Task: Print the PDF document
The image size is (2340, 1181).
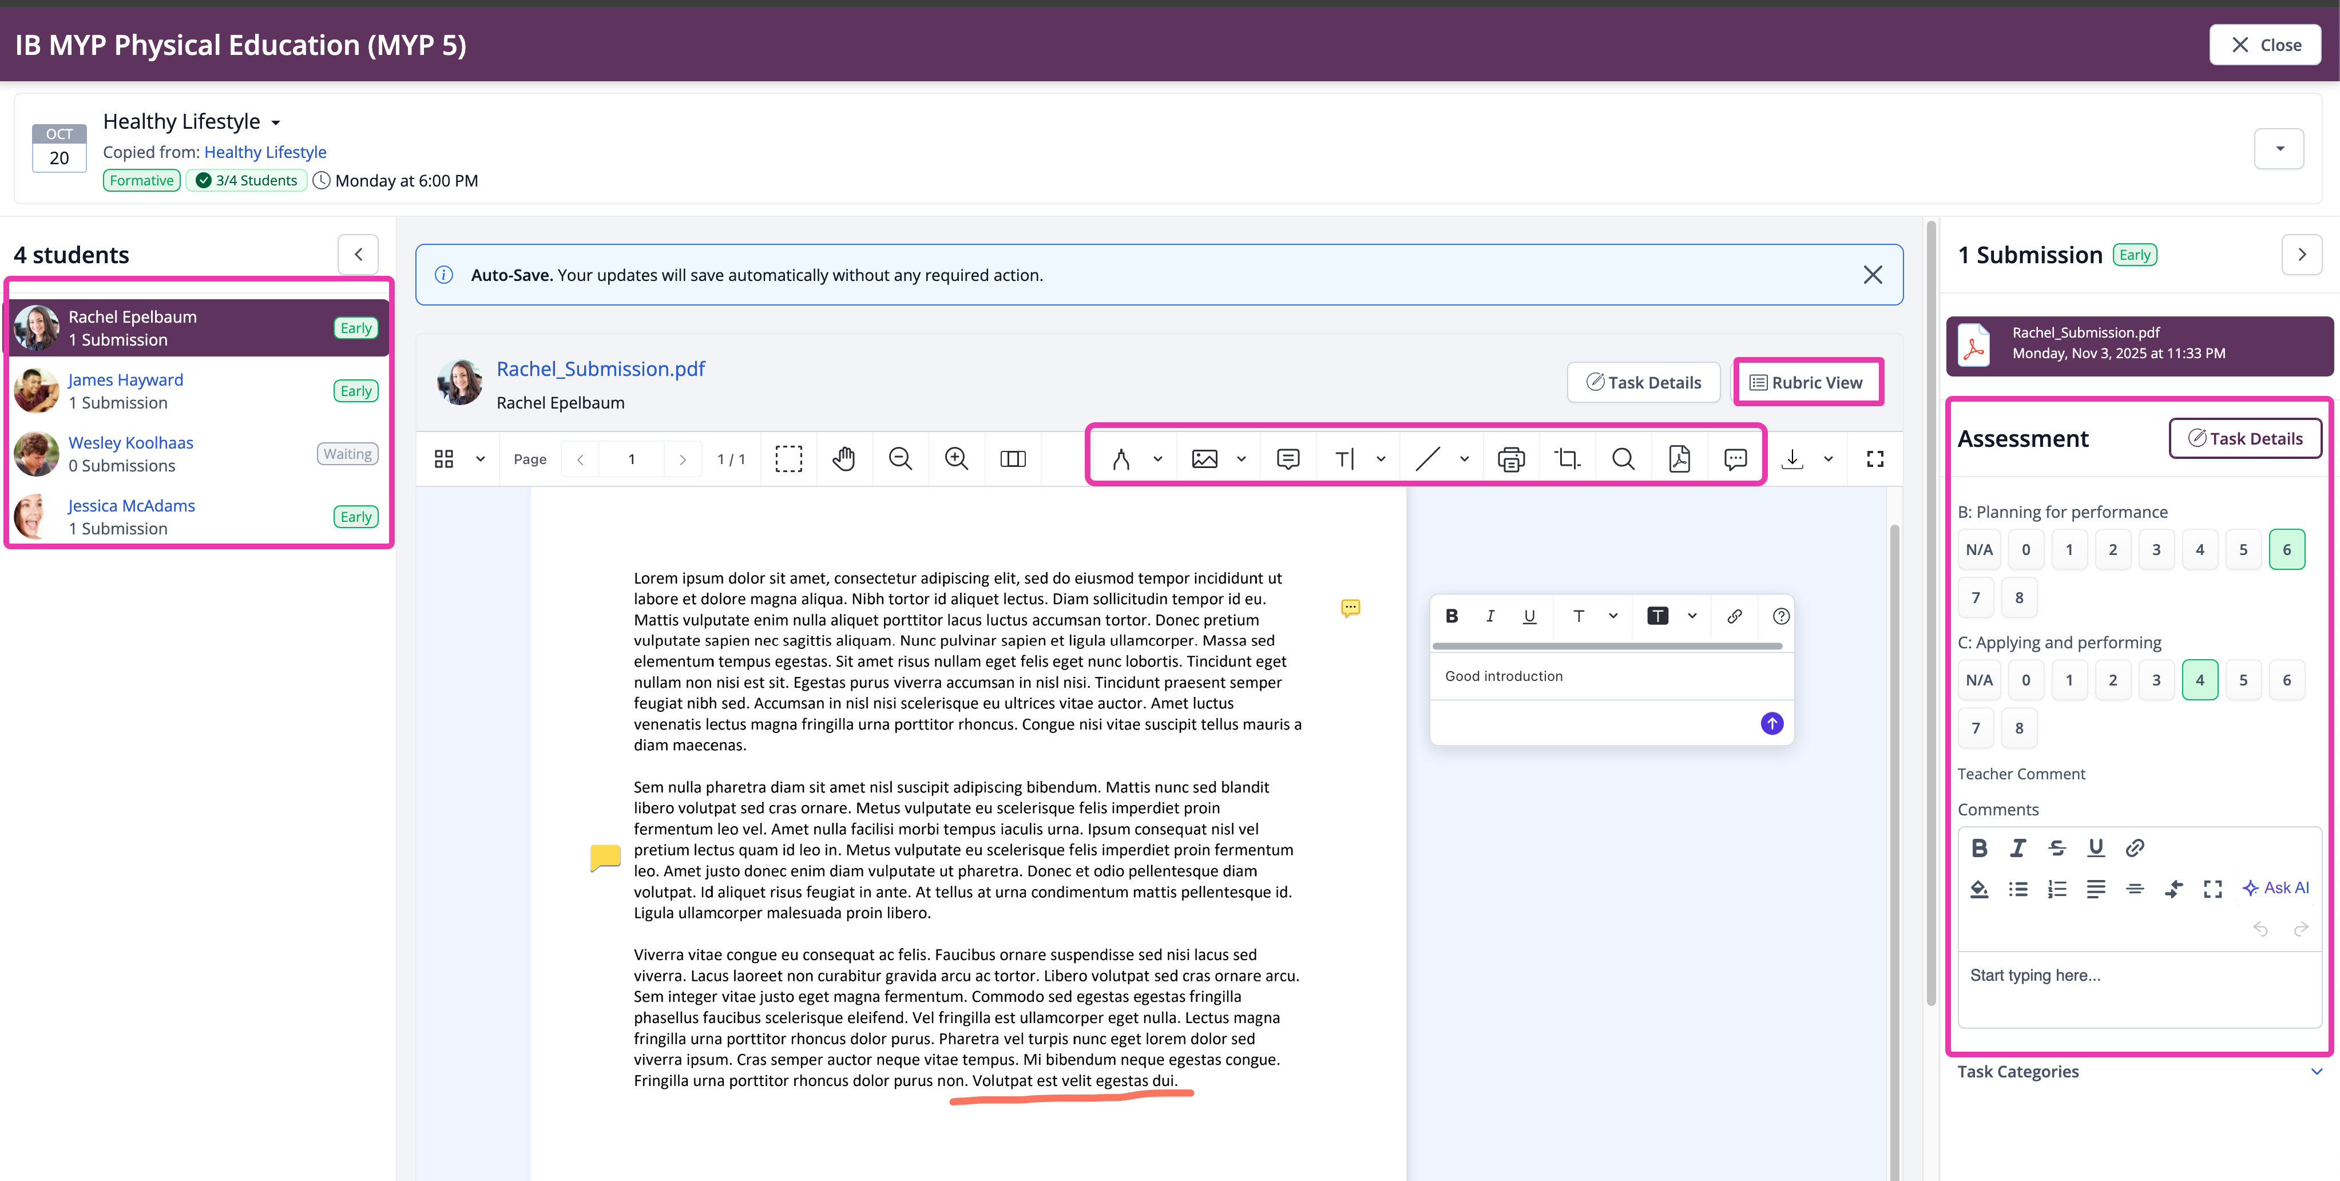Action: pos(1512,459)
